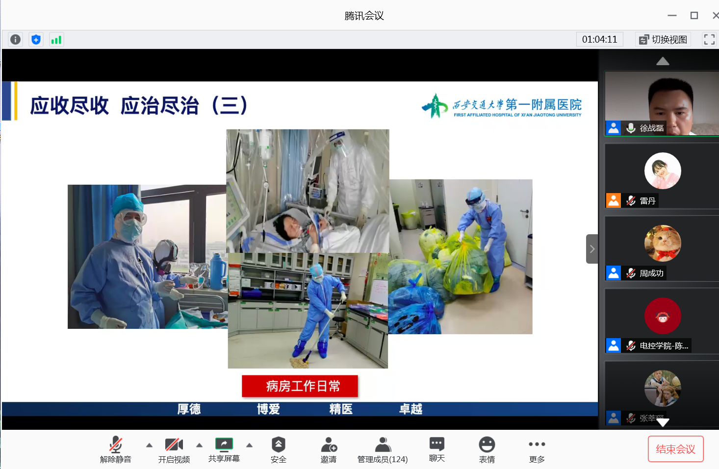Open the 聊天 chat panel
The width and height of the screenshot is (719, 469).
click(x=437, y=450)
